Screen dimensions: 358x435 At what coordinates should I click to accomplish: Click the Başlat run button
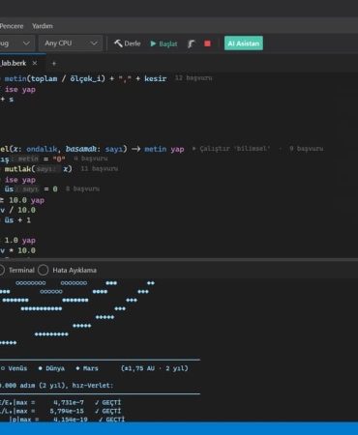point(164,43)
